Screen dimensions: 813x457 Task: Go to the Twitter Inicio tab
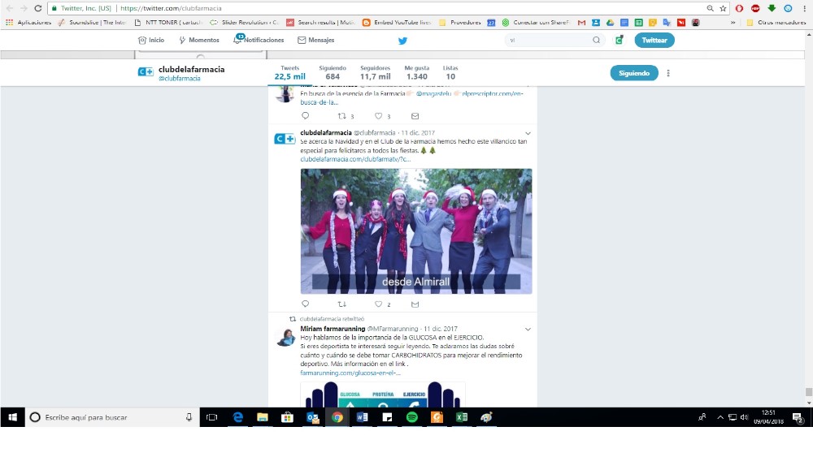point(151,40)
